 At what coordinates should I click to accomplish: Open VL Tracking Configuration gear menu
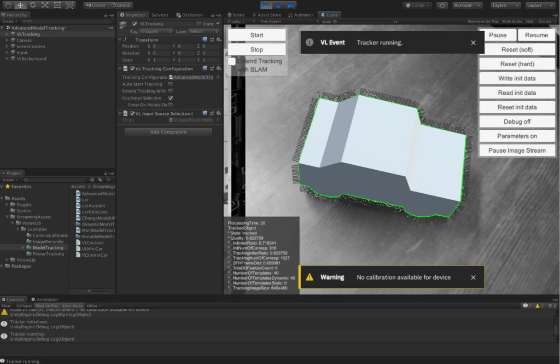(219, 68)
